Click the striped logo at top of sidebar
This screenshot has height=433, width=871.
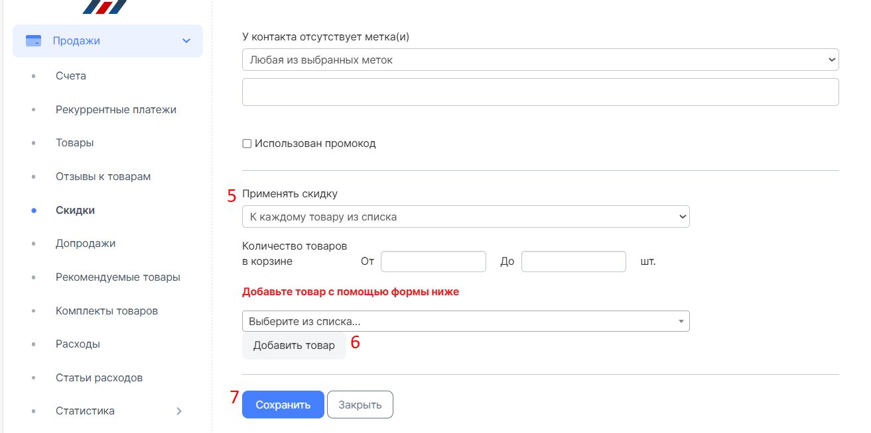105,7
